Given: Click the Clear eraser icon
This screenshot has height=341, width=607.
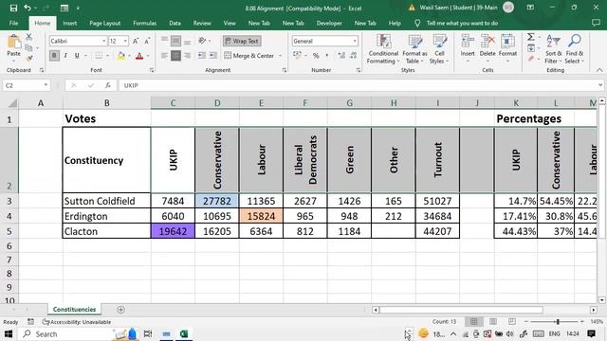Looking at the screenshot, I should click(x=530, y=59).
